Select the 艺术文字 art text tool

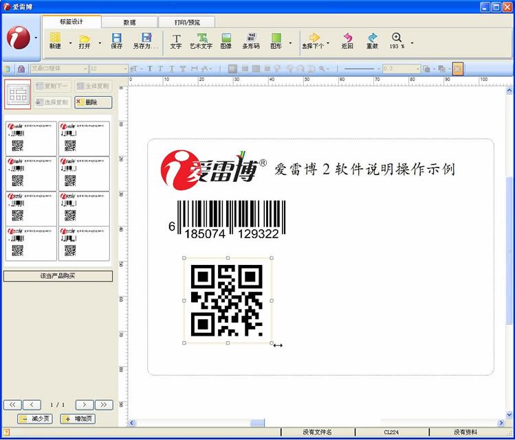(x=201, y=41)
